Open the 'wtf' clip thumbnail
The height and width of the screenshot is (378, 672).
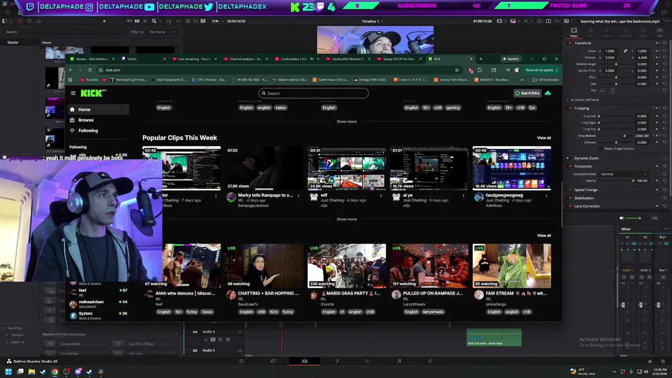click(x=346, y=168)
